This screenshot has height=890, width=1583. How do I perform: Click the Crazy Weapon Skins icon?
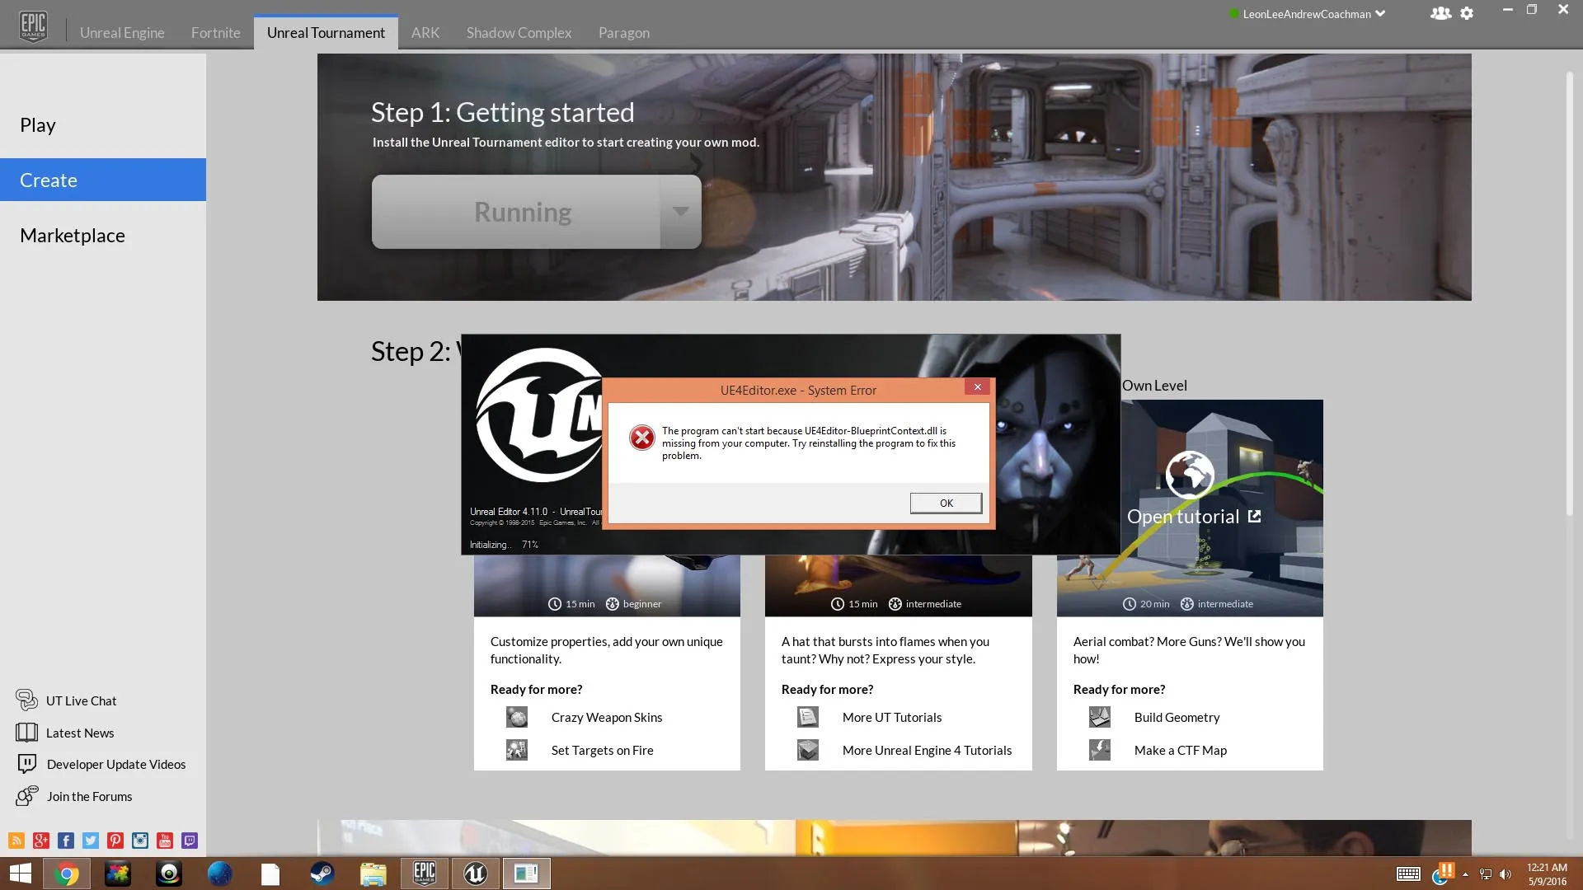tap(517, 718)
